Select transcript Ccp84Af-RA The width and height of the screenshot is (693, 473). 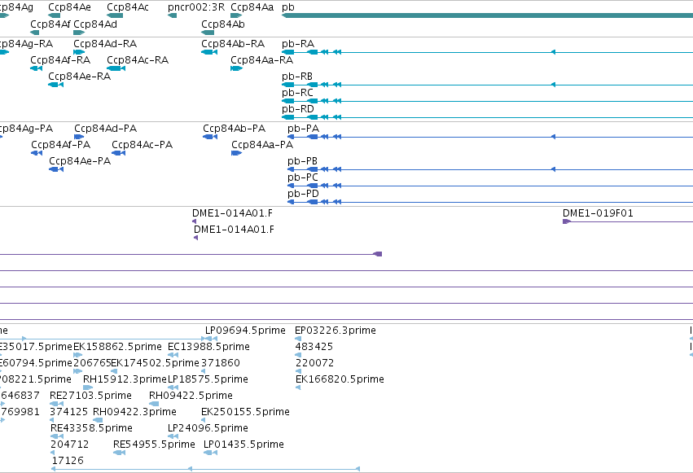point(60,60)
